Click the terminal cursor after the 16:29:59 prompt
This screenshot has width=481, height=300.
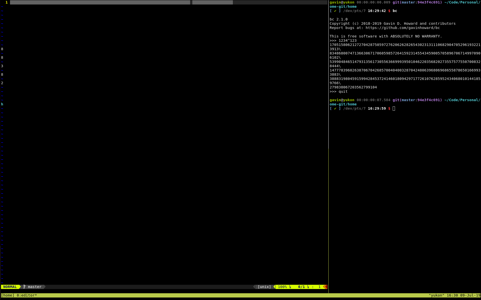pyautogui.click(x=394, y=108)
